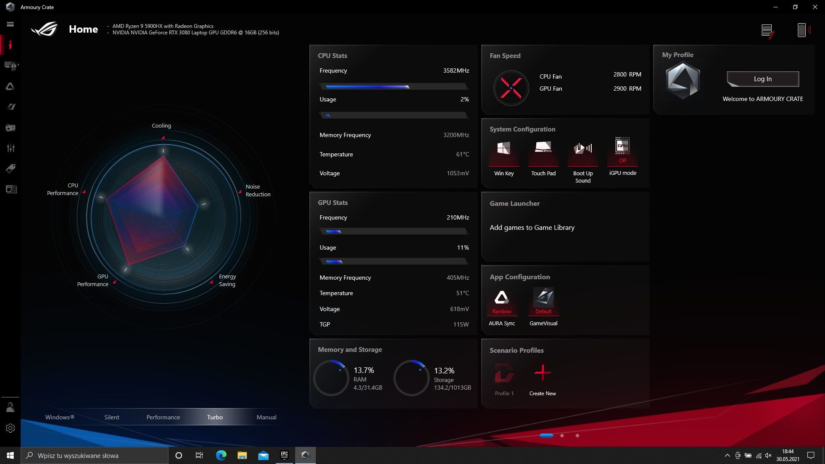Image resolution: width=825 pixels, height=464 pixels.
Task: Click the Wi-Fi network tray icon
Action: [758, 455]
